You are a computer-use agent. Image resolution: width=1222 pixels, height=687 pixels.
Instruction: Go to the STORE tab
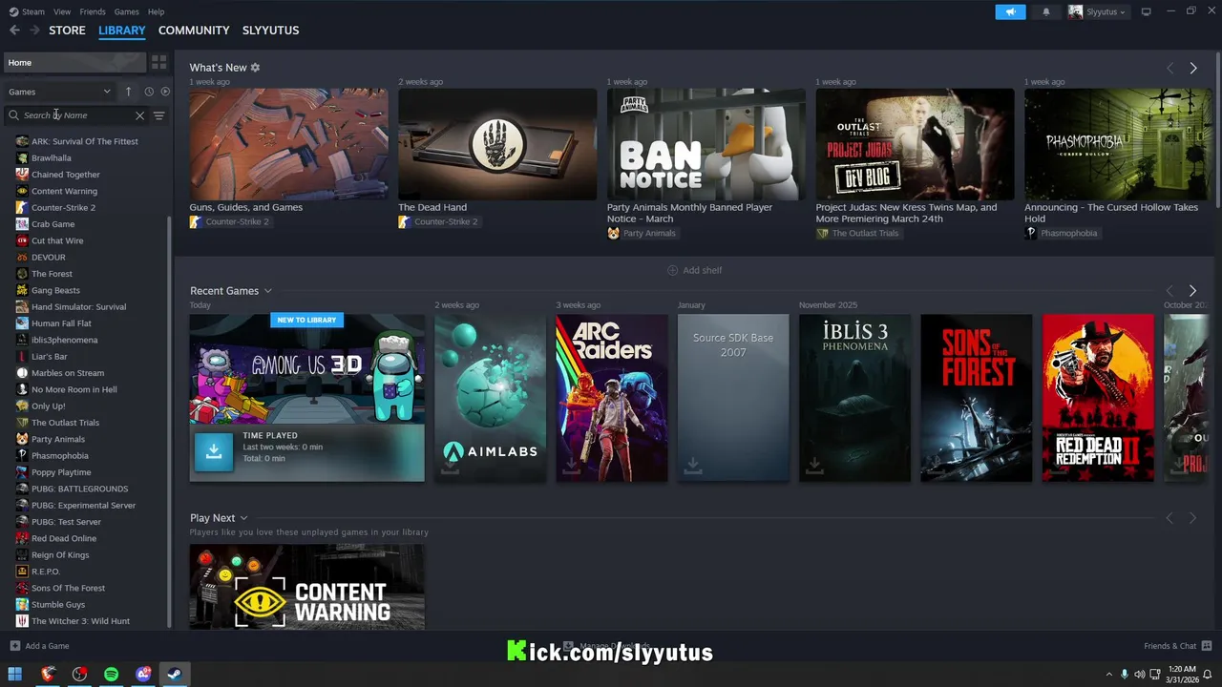[67, 31]
